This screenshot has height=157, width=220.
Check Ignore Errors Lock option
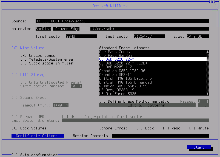coord(140,128)
